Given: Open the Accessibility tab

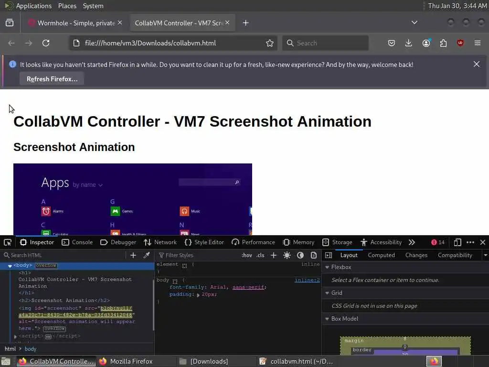Looking at the screenshot, I should [x=381, y=242].
